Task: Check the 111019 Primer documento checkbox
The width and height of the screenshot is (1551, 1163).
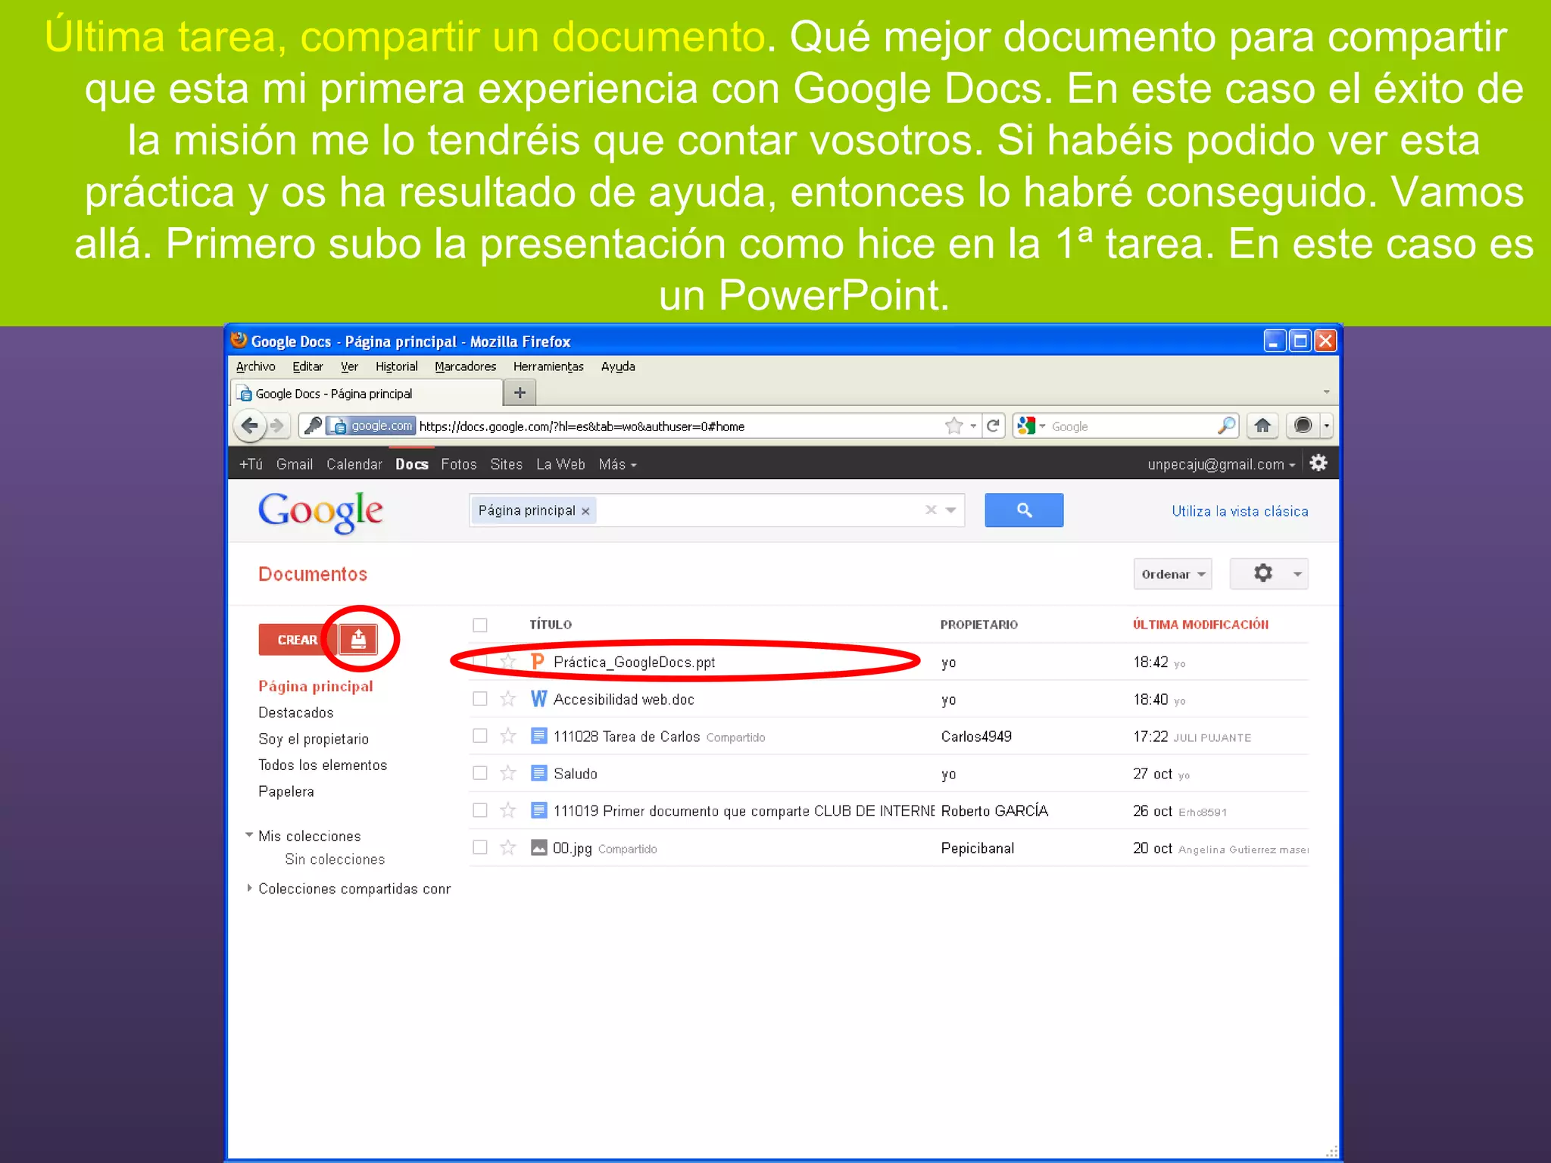Action: tap(480, 810)
